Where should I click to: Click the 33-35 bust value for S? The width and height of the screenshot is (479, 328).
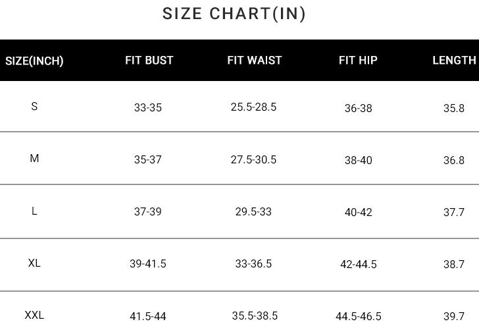148,108
